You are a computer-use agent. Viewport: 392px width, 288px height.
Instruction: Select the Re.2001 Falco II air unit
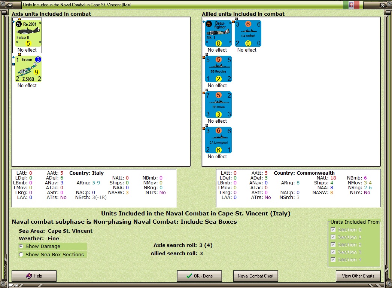[x=28, y=33]
